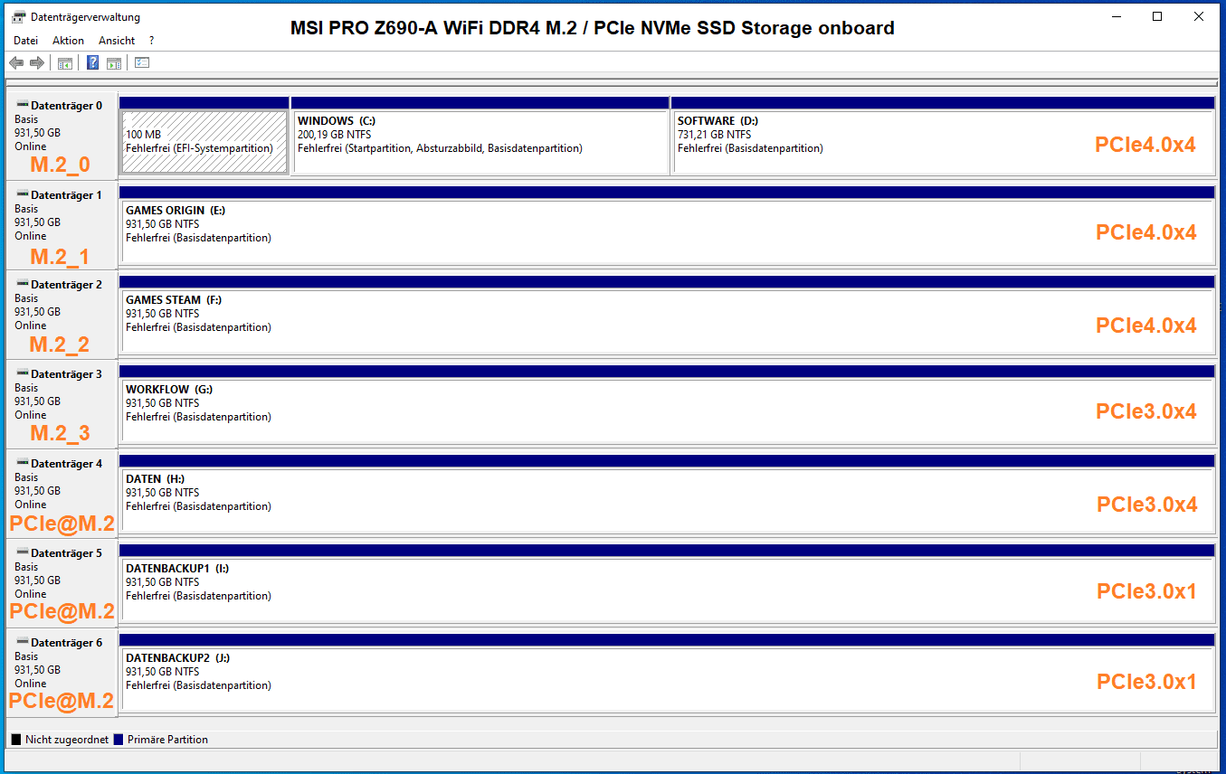Viewport: 1226px width, 774px height.
Task: Select the DATENBACKUP1 (I:) partition
Action: point(667,583)
